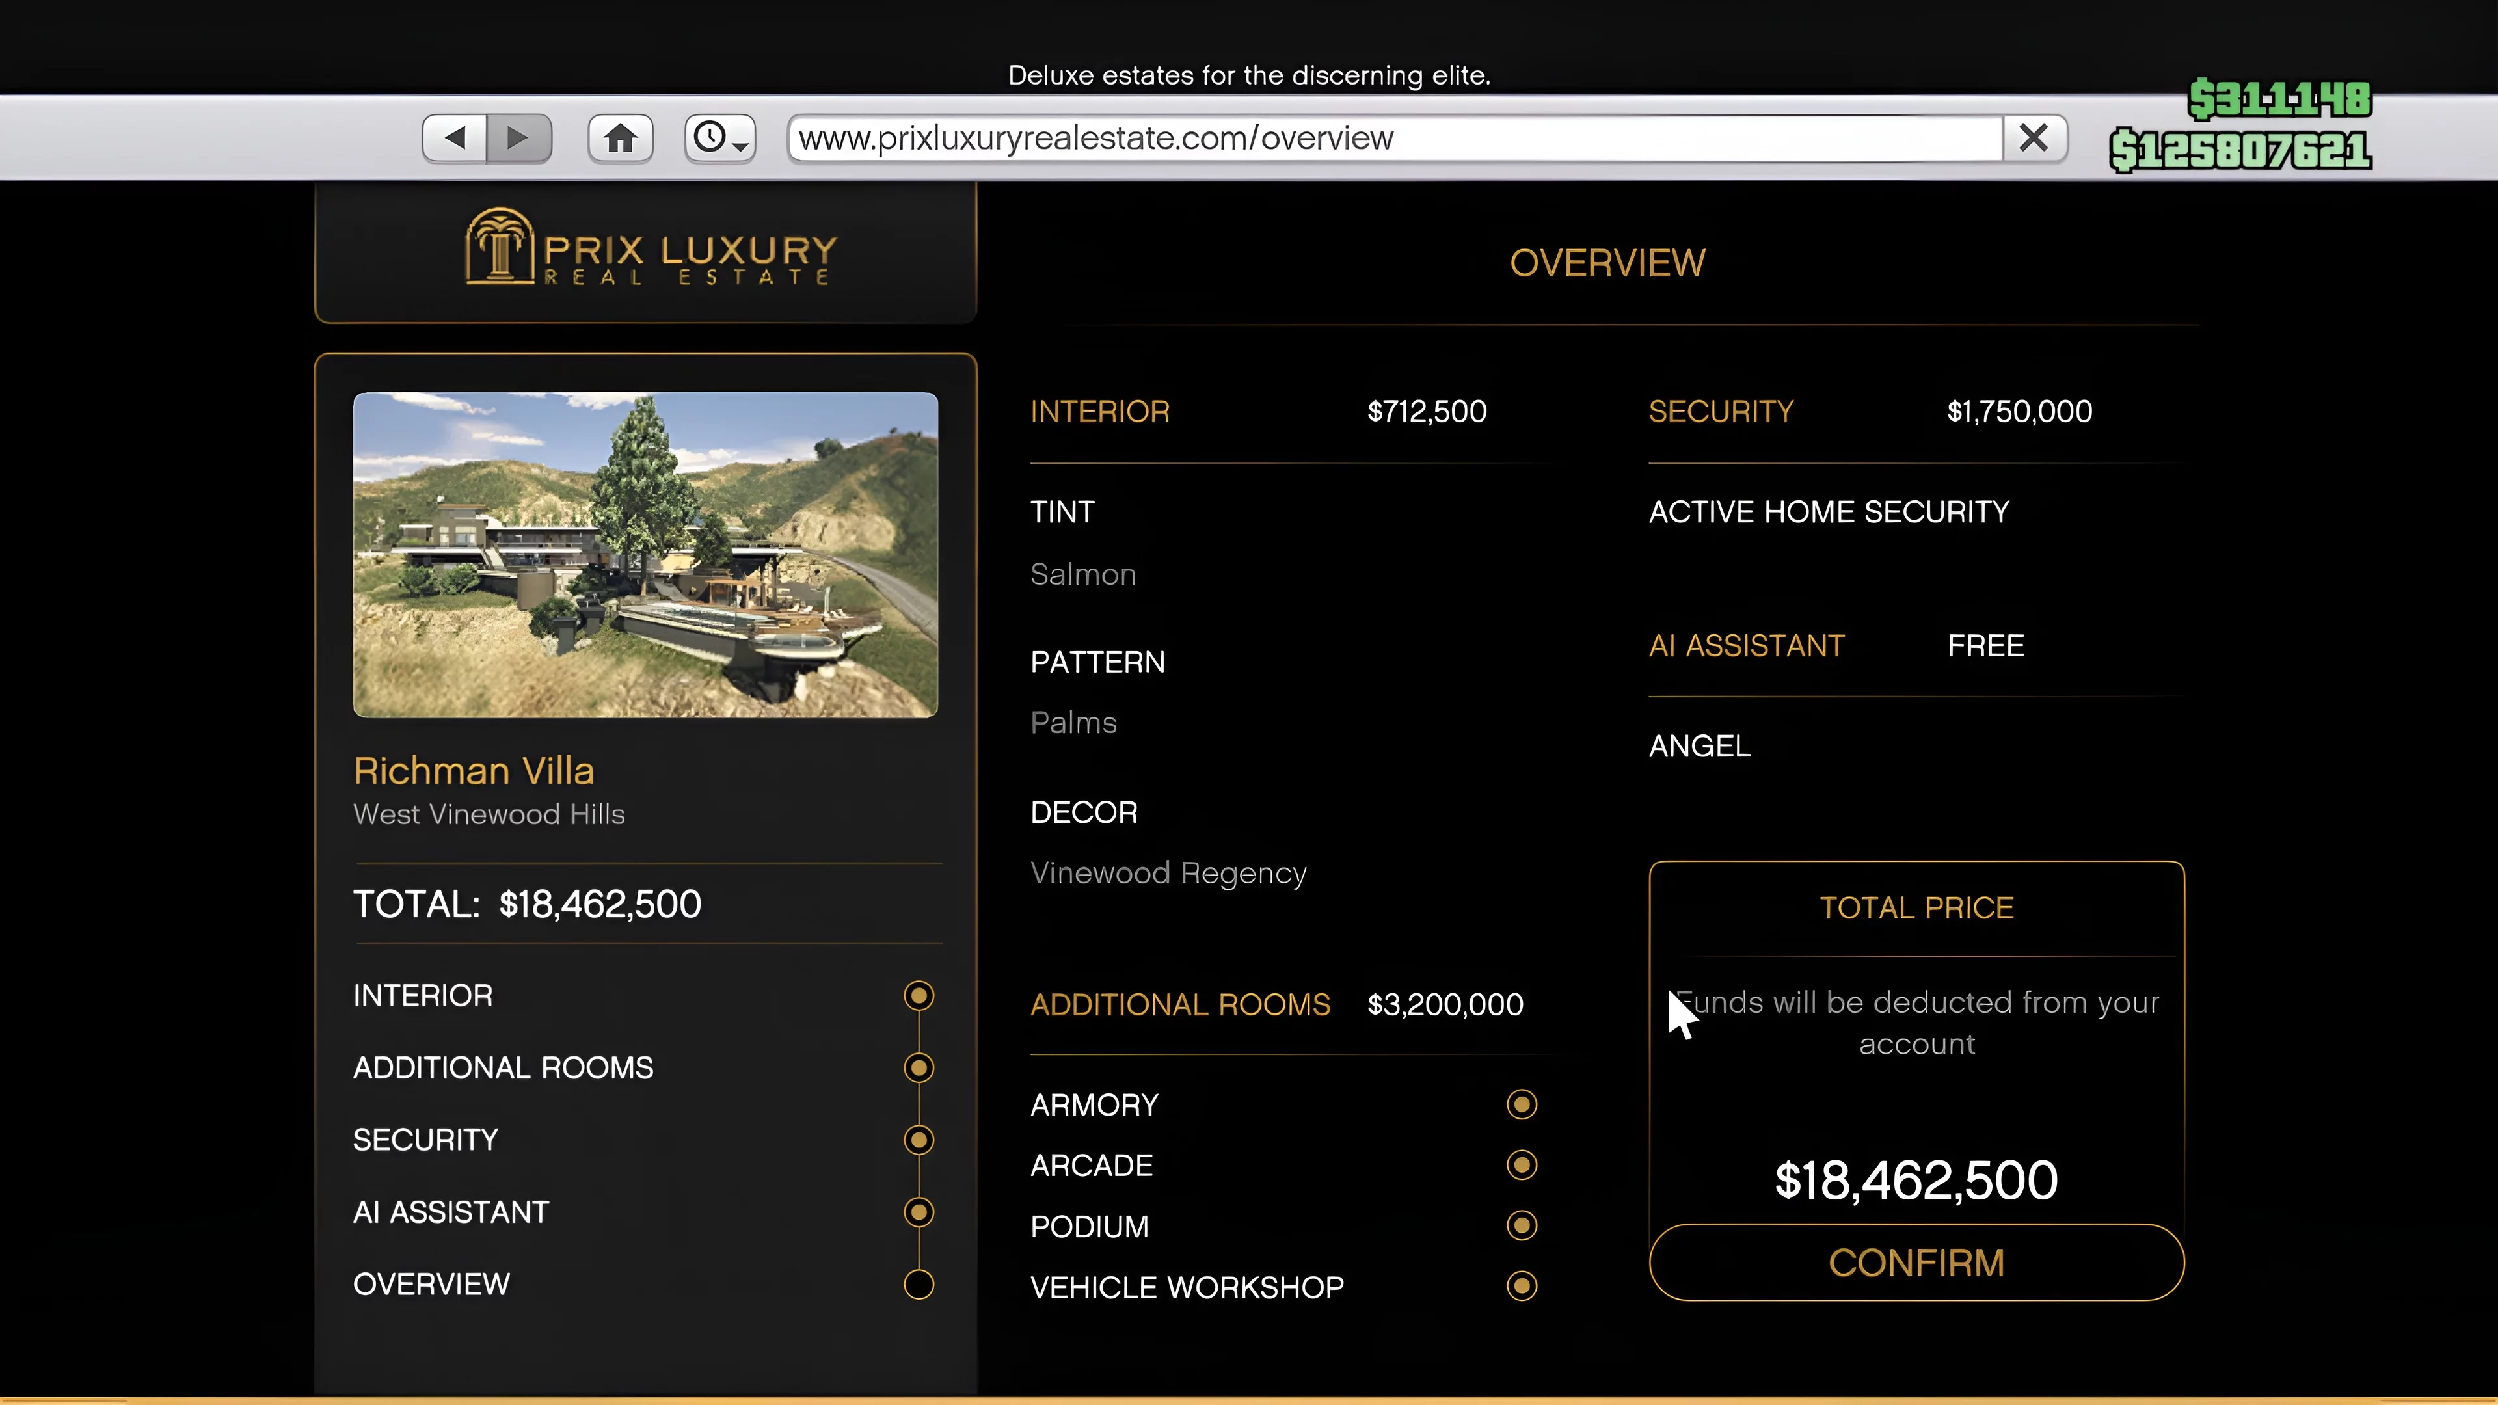Click the Richman Villa property thumbnail image

pyautogui.click(x=645, y=555)
